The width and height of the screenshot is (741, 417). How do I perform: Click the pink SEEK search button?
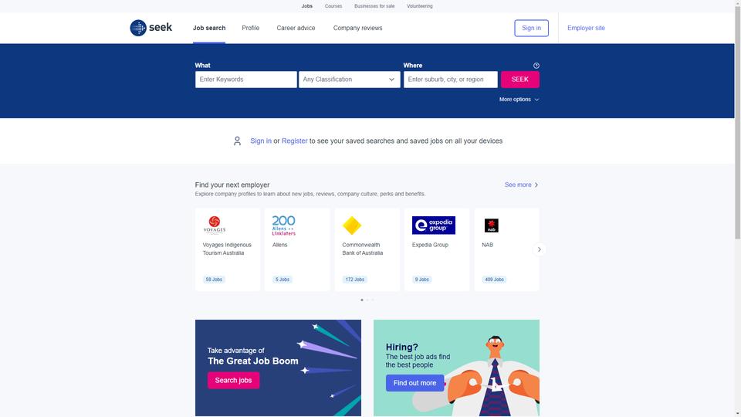pyautogui.click(x=519, y=80)
